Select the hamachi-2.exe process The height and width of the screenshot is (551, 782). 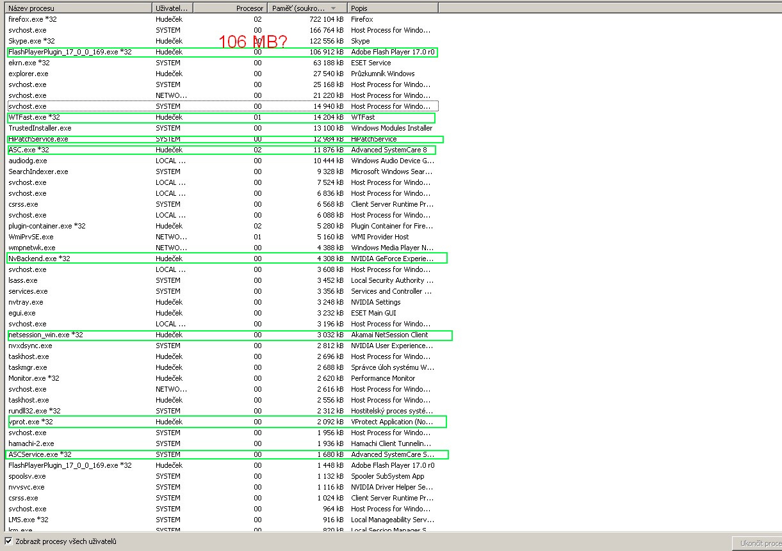222,443
